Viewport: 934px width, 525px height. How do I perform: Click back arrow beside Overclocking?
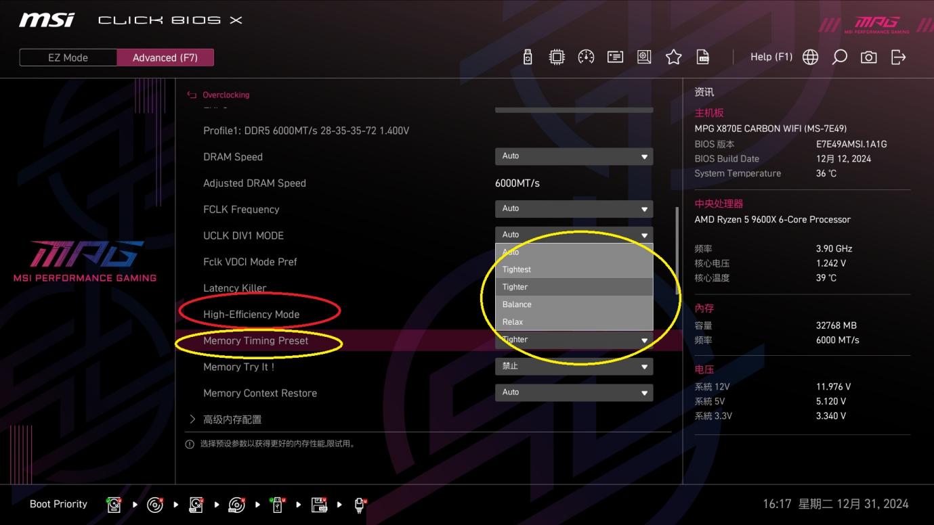[x=192, y=95]
